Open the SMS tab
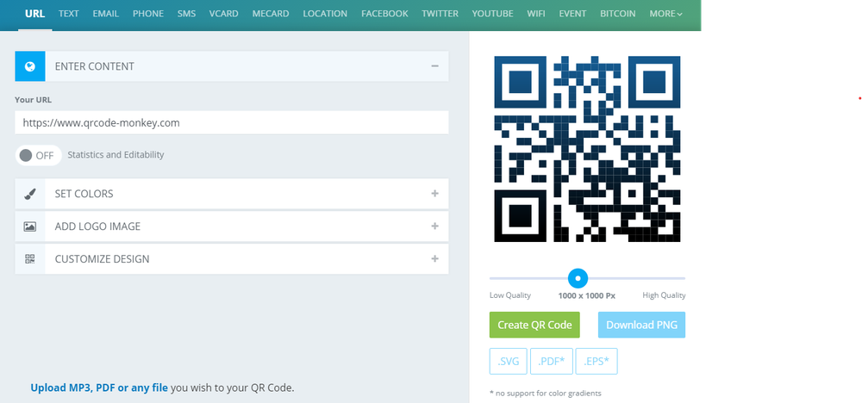This screenshot has width=862, height=403. tap(186, 14)
